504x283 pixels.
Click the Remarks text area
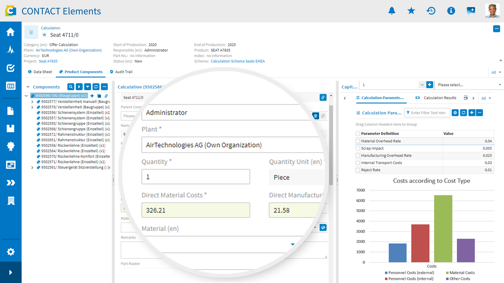coord(224,250)
